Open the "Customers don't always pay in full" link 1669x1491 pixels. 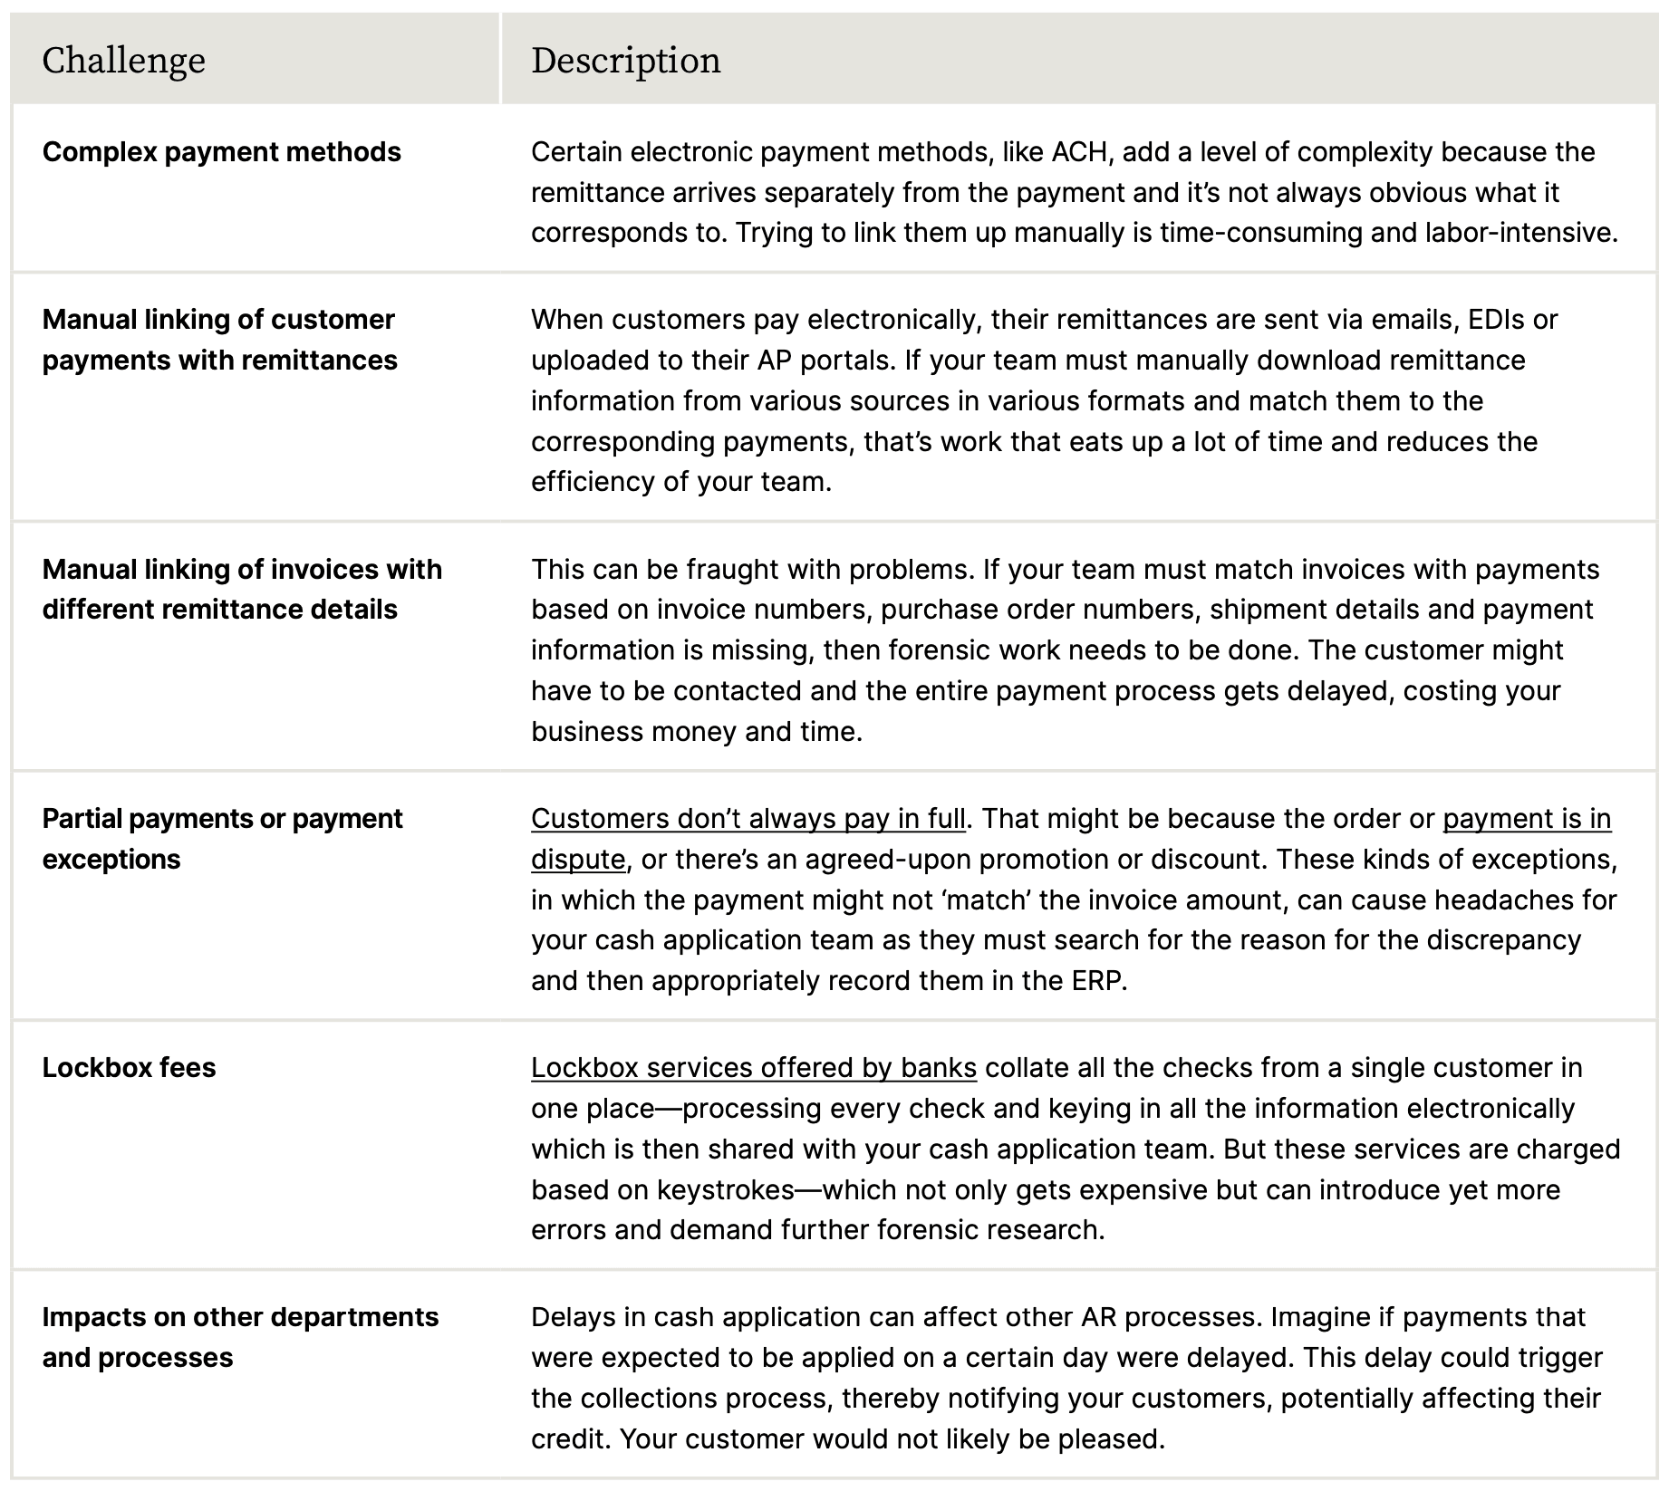click(x=748, y=819)
